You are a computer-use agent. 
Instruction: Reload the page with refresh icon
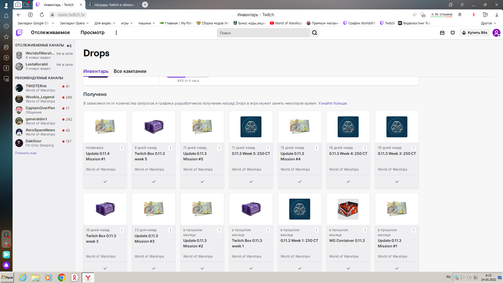click(42, 15)
